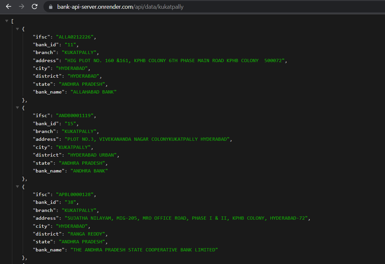Select bank_id value "38"
Image resolution: width=385 pixels, height=264 pixels.
70,202
